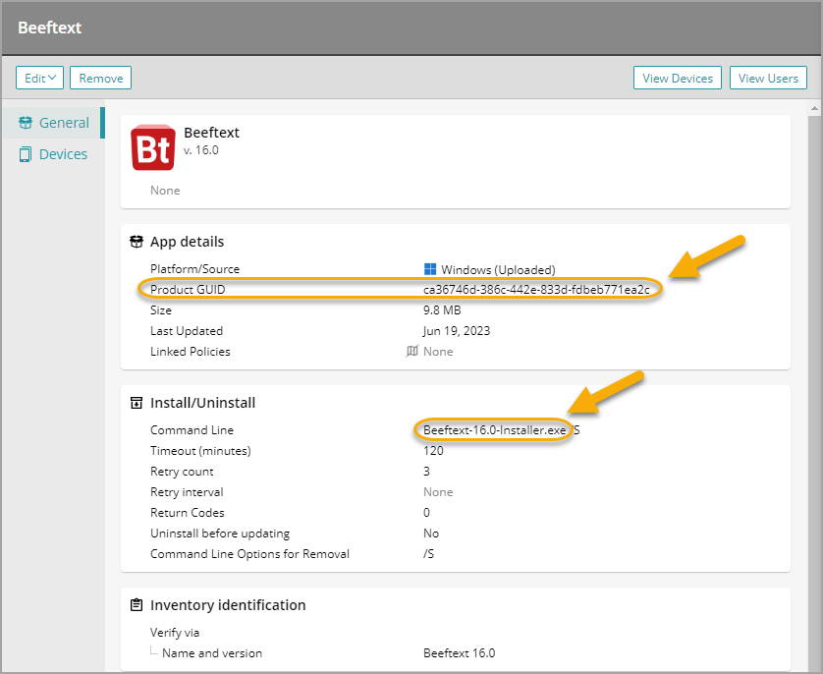
Task: Click the scrollbar up arrow
Action: point(812,106)
